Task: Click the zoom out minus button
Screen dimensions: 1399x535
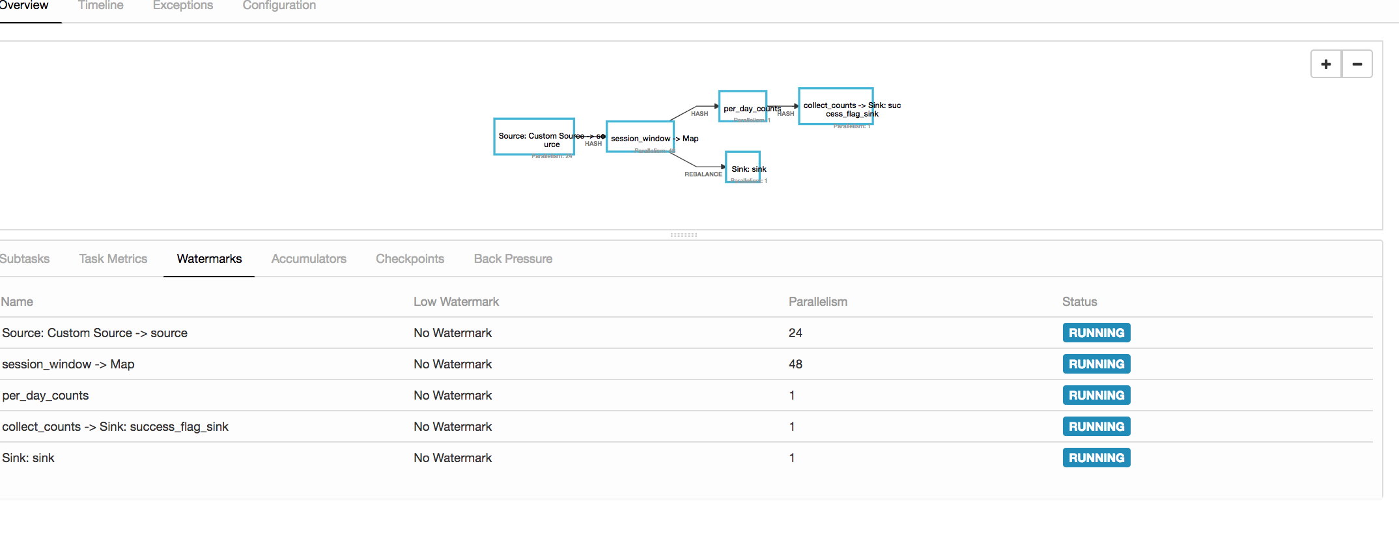Action: pos(1357,64)
